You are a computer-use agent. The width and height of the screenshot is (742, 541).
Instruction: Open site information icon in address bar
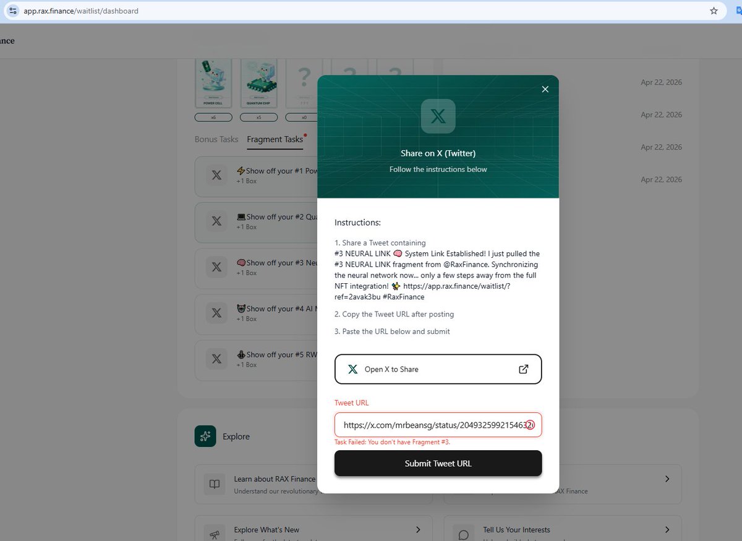[x=13, y=11]
